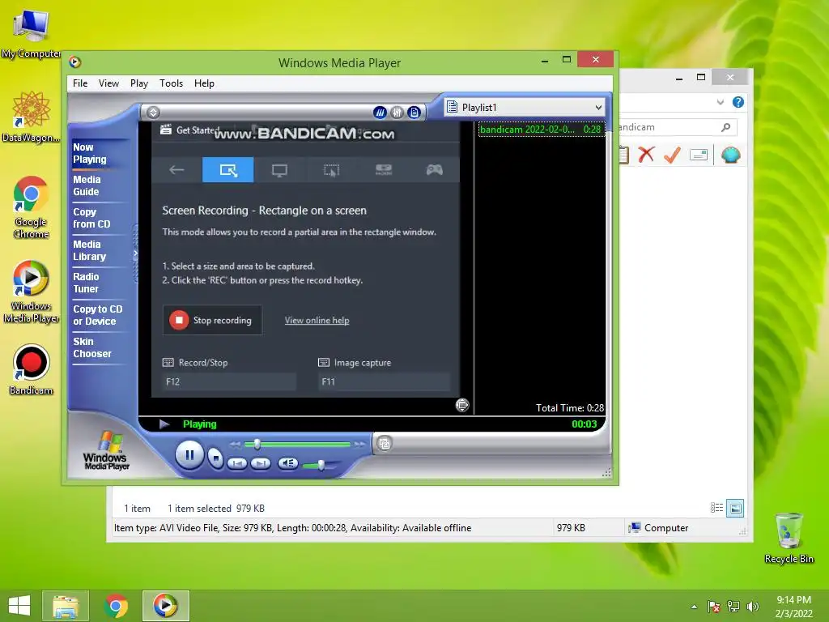Switch Explorer to large icons view

(x=735, y=509)
